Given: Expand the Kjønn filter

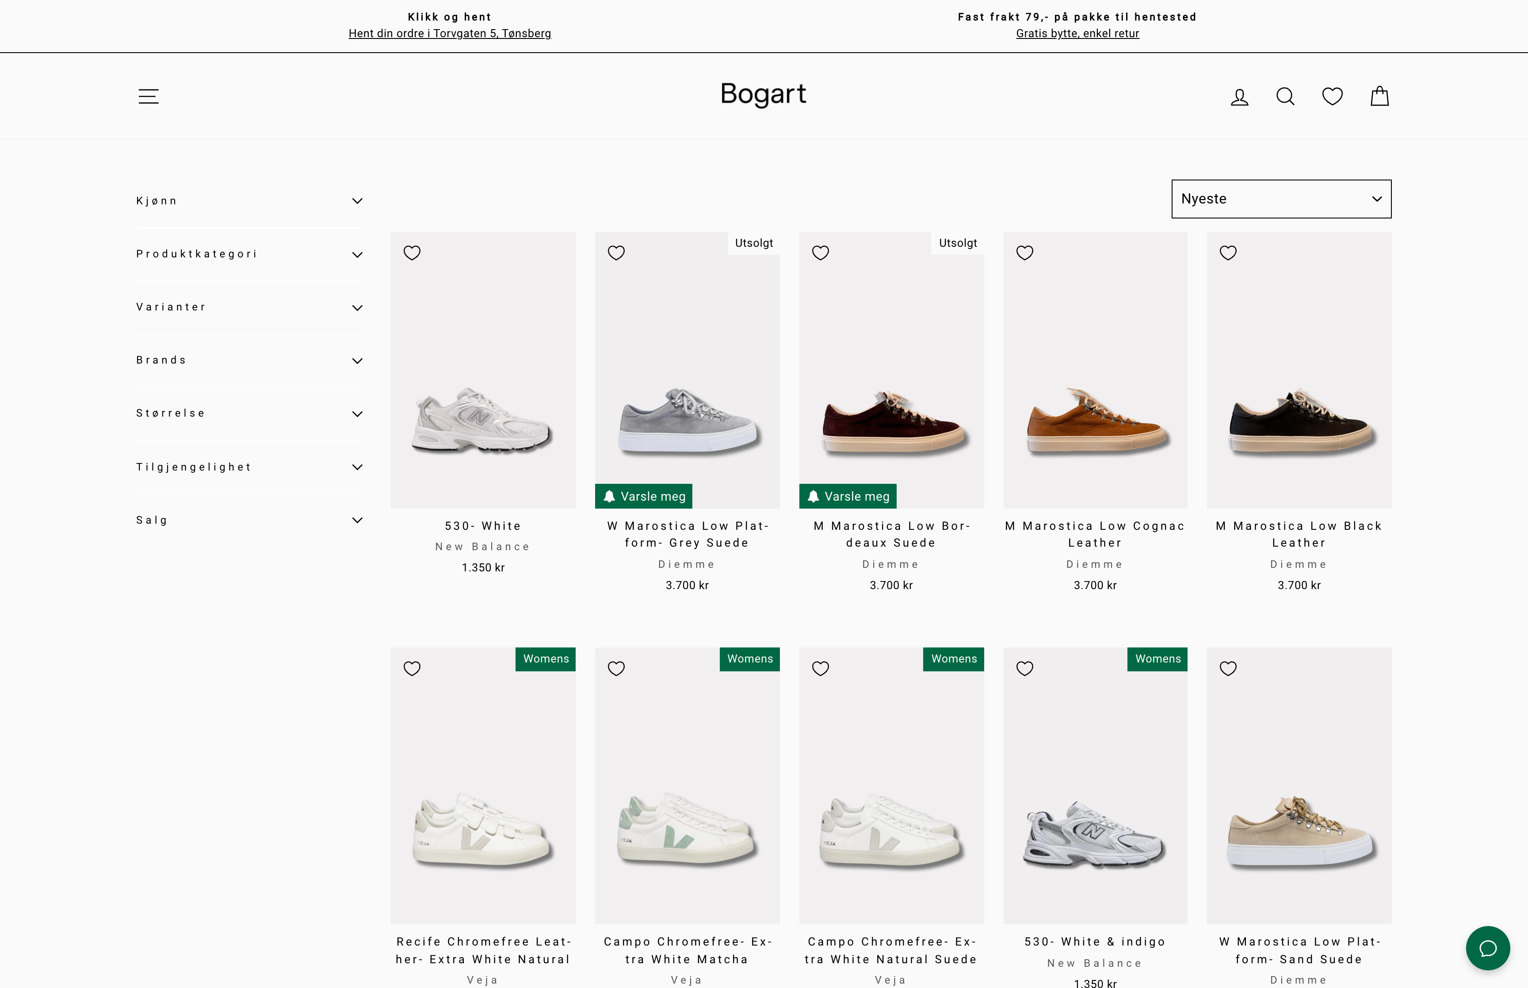Looking at the screenshot, I should [x=249, y=201].
